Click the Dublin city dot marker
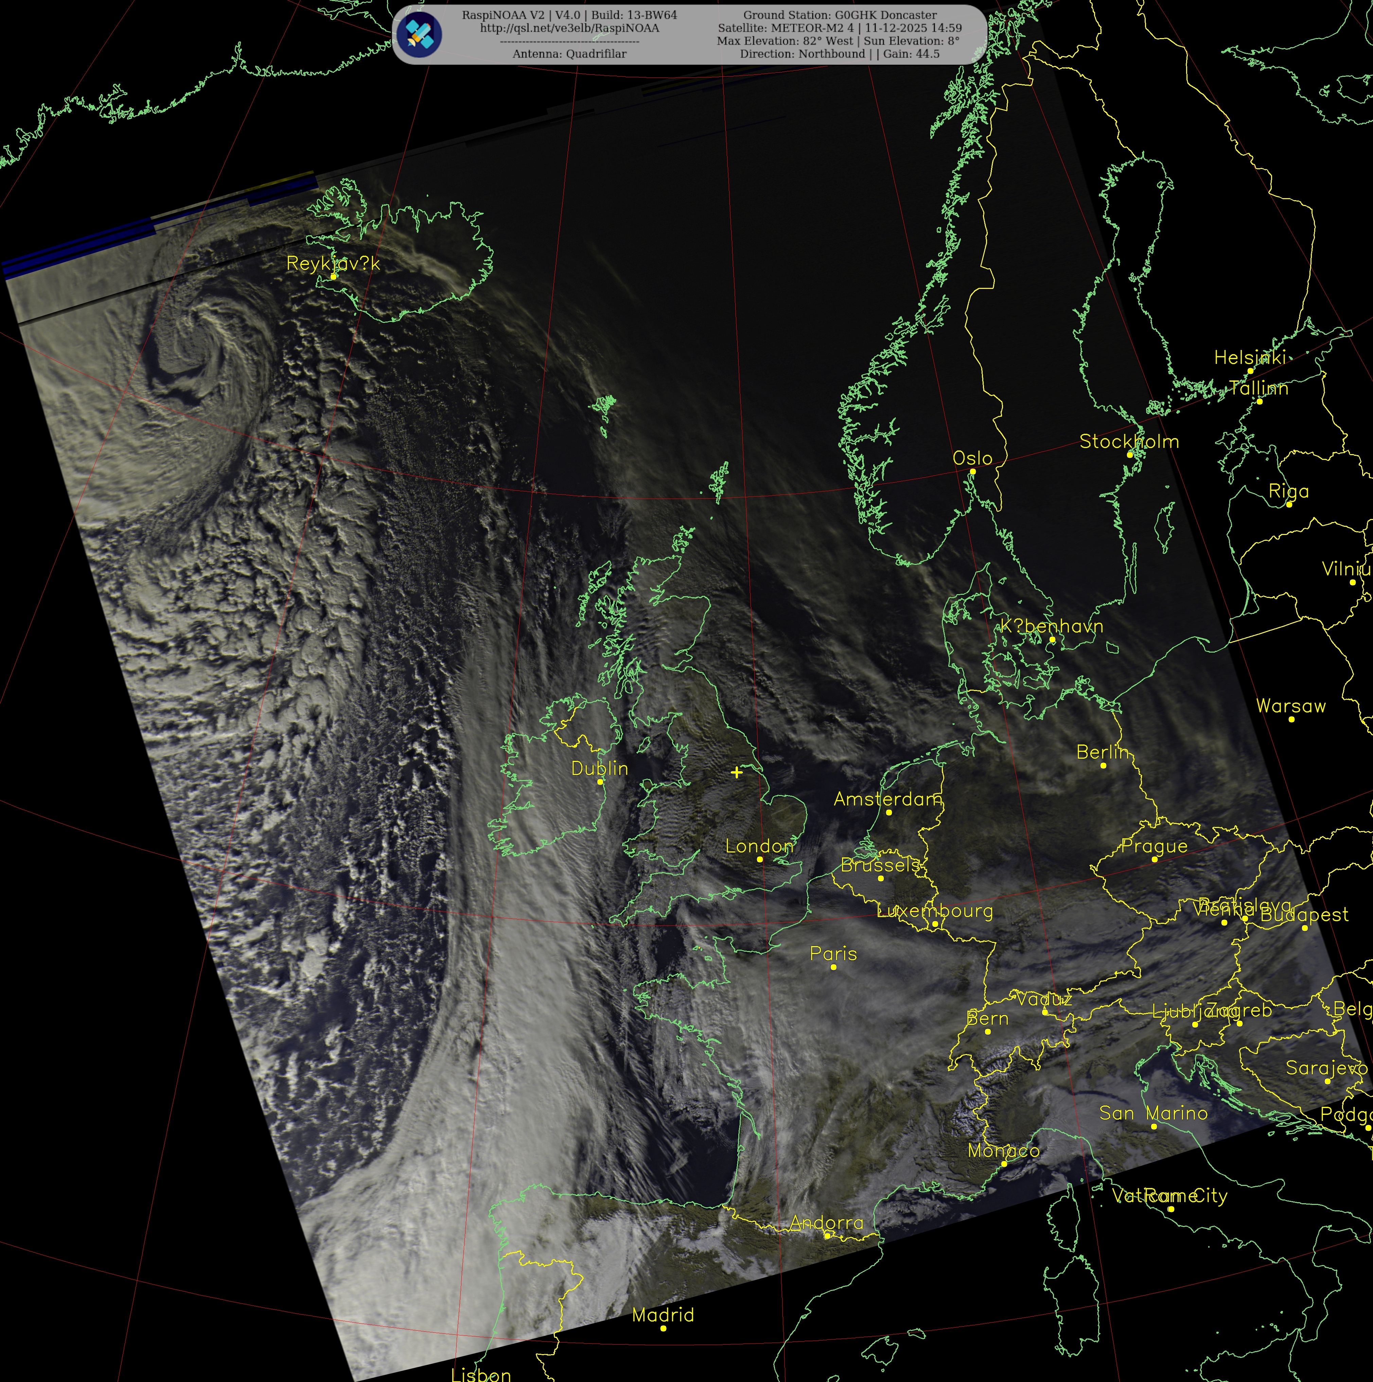The image size is (1373, 1382). [x=600, y=782]
